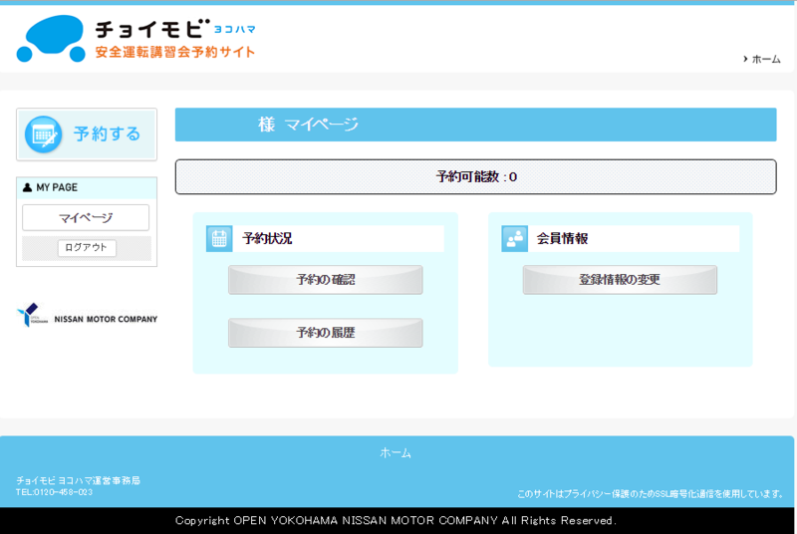Screen dimensions: 797x534
Task: Click the calendar icon on 予約する
Action: 43,134
